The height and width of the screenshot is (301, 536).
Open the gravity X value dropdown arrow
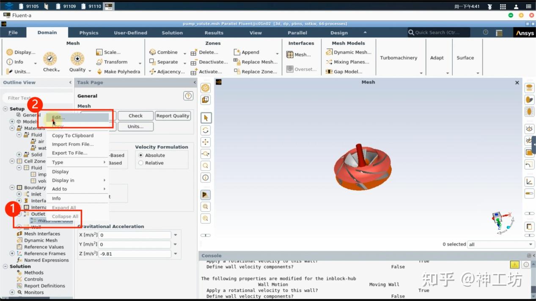pos(176,235)
